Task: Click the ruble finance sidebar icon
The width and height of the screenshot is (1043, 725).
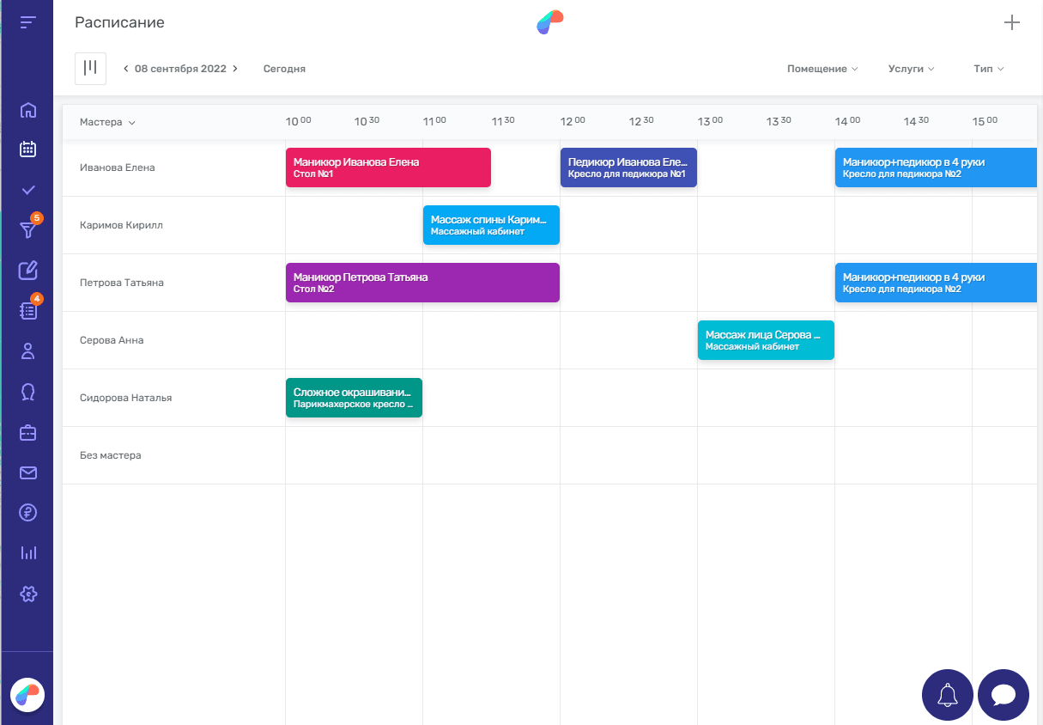Action: pos(27,513)
